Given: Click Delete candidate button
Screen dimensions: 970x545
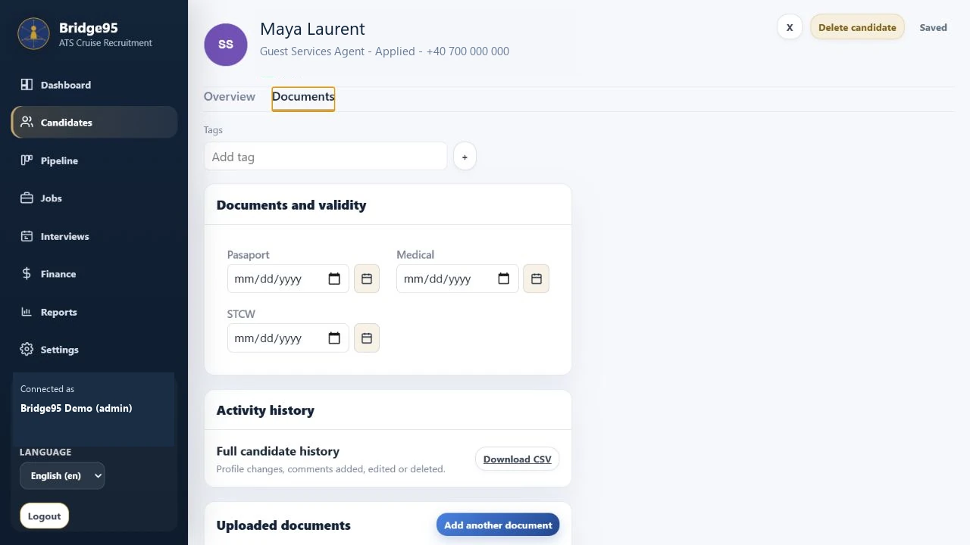Looking at the screenshot, I should tap(857, 27).
